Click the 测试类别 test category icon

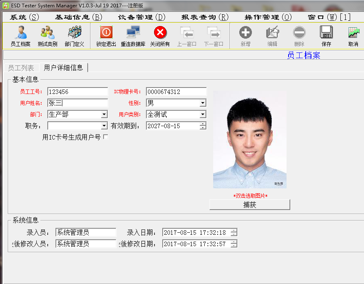coord(47,36)
